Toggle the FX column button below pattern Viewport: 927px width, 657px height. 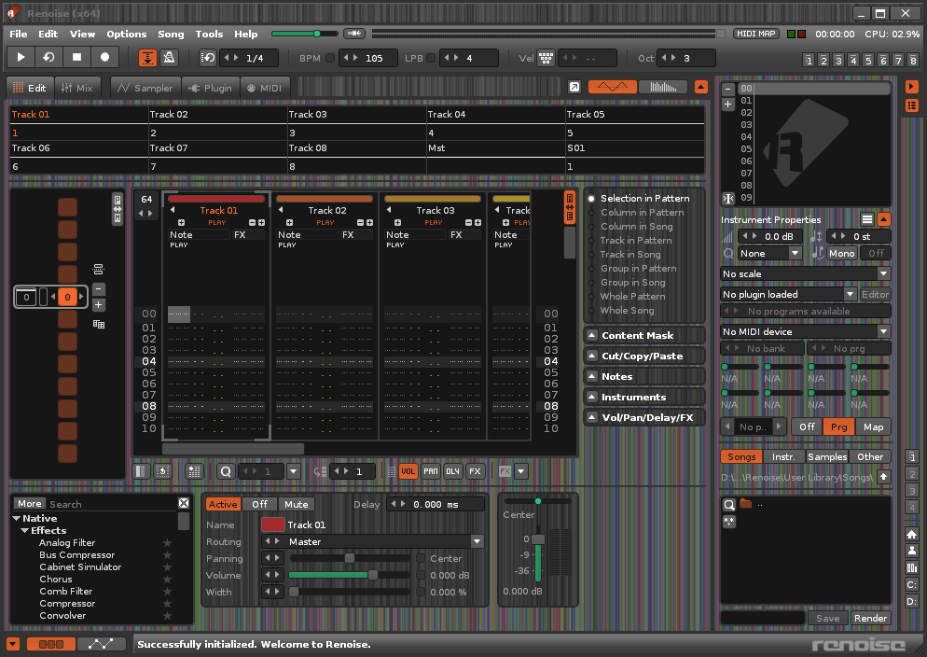(x=475, y=471)
